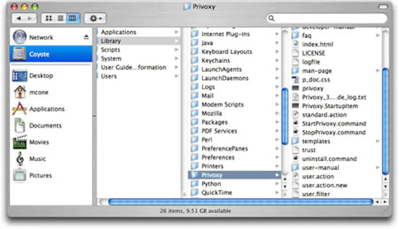Eject using the icon next to Network
399x229 pixels.
coord(86,37)
